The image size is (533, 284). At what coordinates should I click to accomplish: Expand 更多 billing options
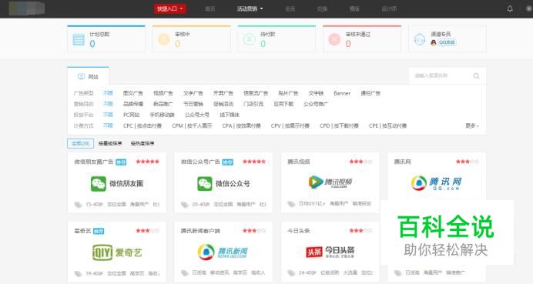click(x=472, y=125)
